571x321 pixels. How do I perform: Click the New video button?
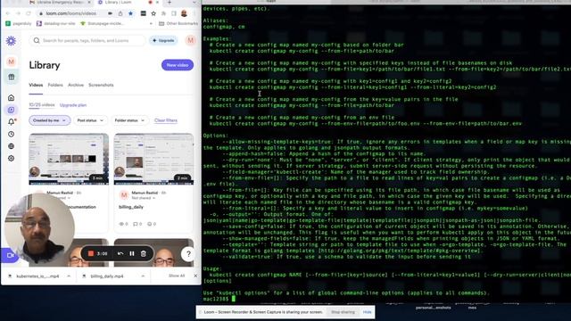[178, 65]
